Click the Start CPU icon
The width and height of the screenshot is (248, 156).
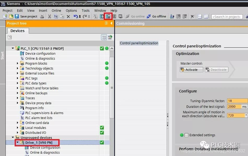tap(178, 16)
